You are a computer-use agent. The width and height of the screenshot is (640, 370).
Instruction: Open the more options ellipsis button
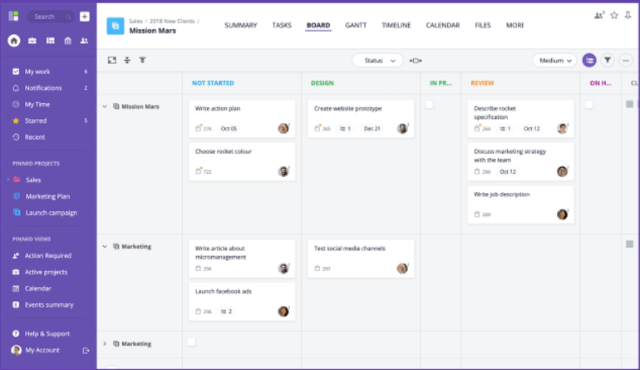(626, 61)
